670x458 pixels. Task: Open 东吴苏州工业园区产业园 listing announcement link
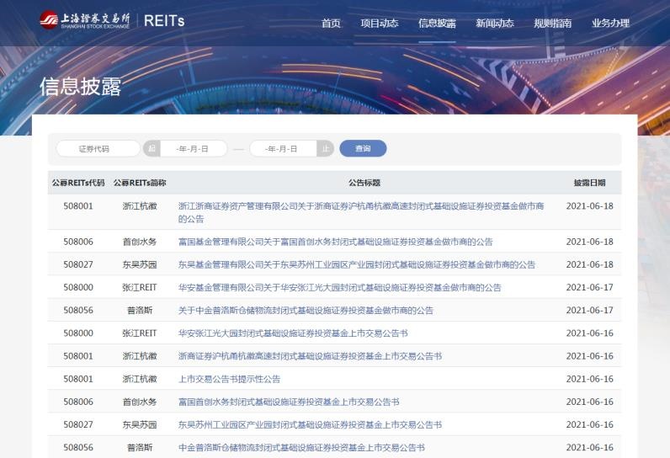tap(310, 424)
